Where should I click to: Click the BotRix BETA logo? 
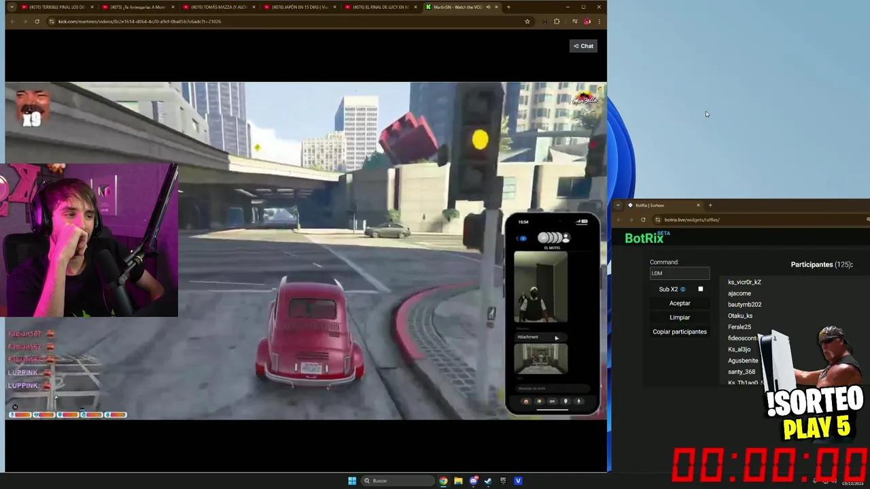click(x=647, y=237)
